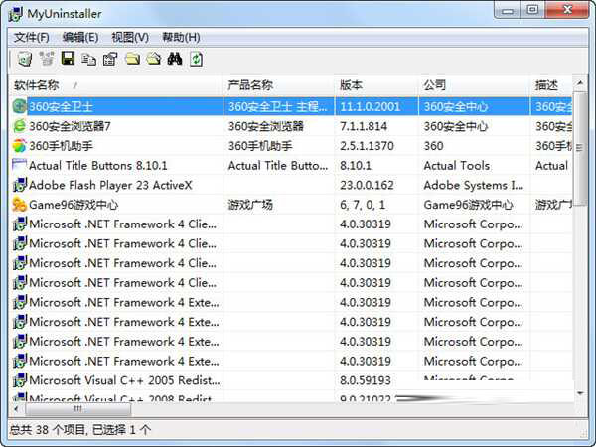Select the Game96游戏中心 entry
Image resolution: width=596 pixels, height=447 pixels.
74,205
